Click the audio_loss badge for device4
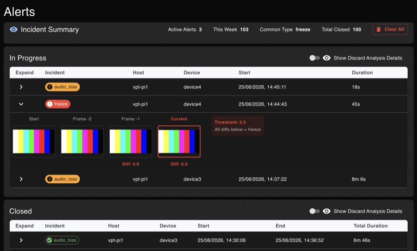Screen dimensions: 417x251 click(62, 87)
